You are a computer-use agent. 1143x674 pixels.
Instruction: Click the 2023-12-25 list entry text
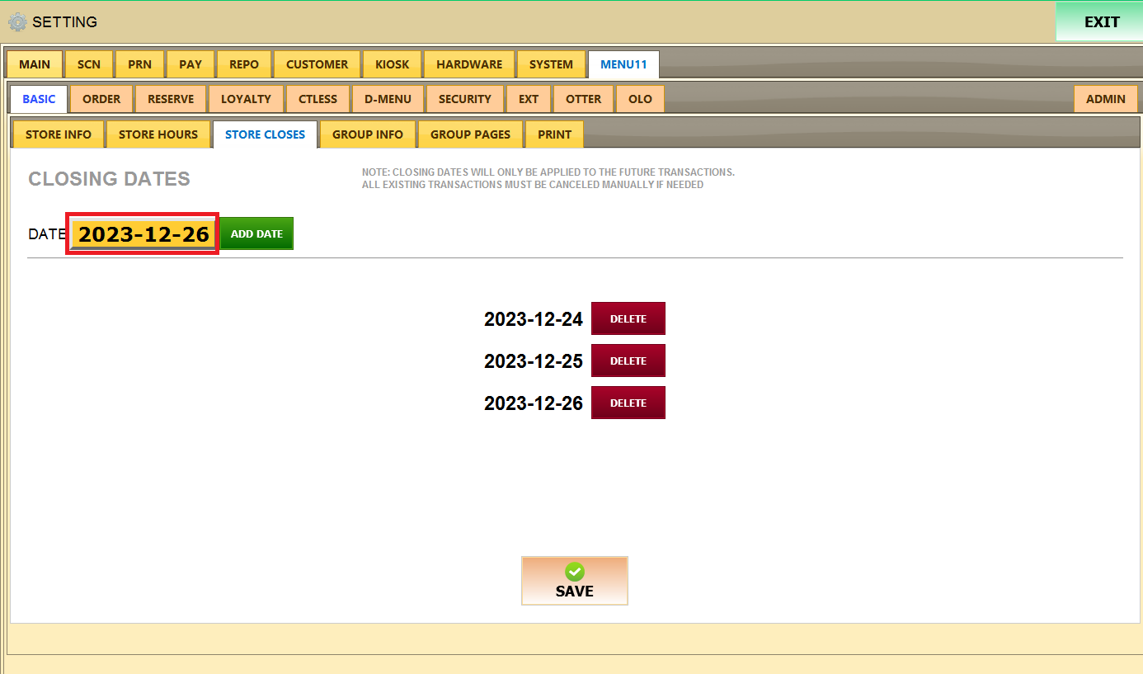click(534, 361)
